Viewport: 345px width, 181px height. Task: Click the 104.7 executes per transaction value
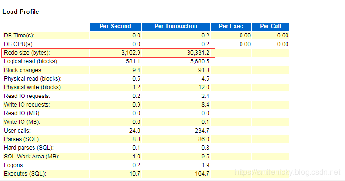coord(202,174)
